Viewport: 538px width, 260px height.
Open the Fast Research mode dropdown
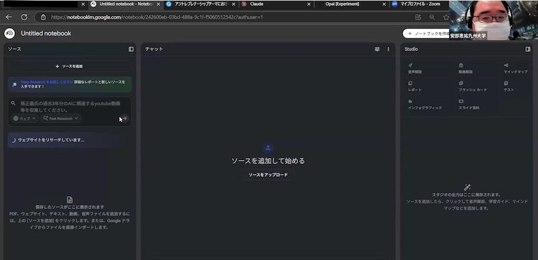61,118
